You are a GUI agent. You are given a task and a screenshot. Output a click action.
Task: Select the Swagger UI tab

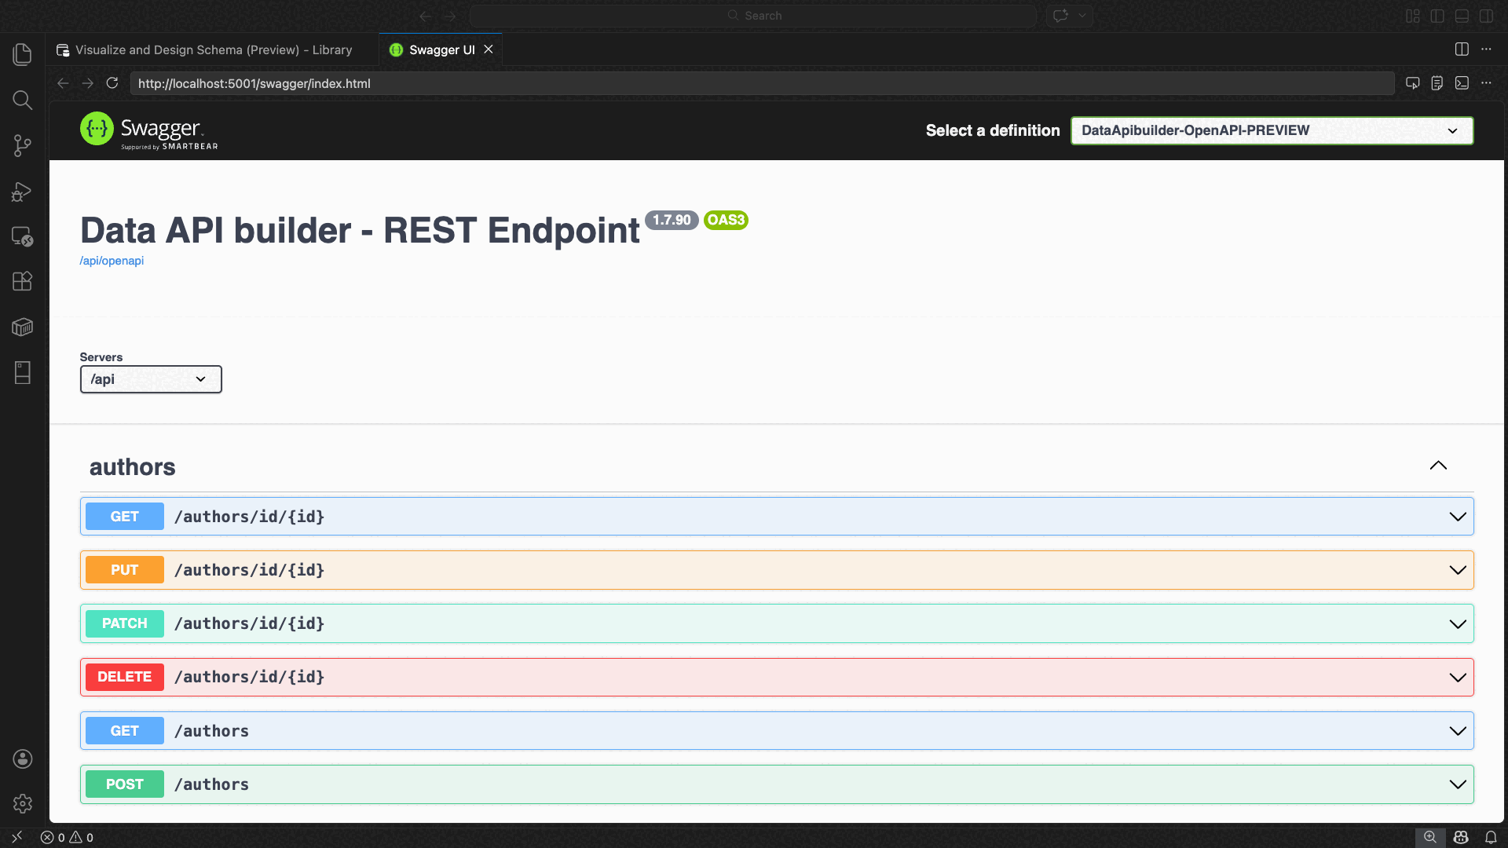click(x=441, y=49)
